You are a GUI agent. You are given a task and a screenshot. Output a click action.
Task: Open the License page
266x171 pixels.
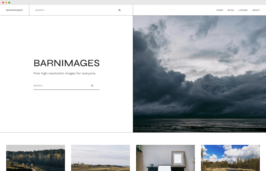(x=243, y=10)
